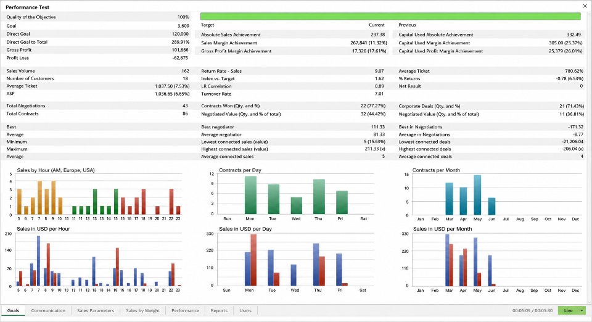Select the Sales by Weight tab

[142, 310]
